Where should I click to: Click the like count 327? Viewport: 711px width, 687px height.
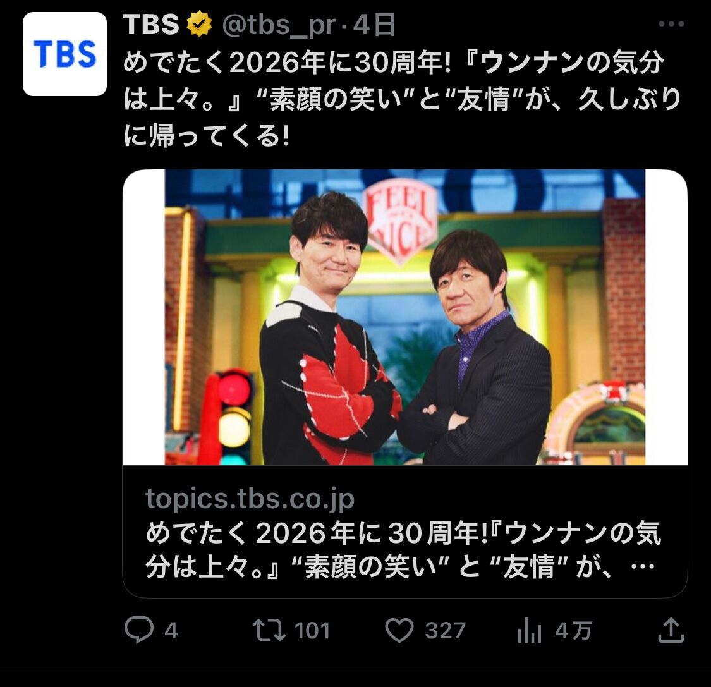(446, 631)
